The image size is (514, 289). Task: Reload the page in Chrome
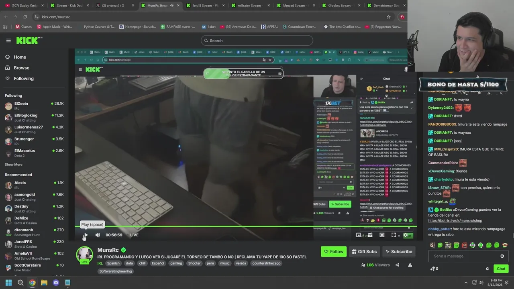point(25,17)
